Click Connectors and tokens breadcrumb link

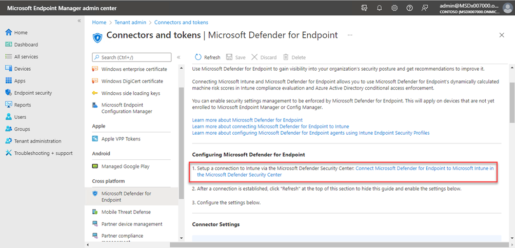181,23
